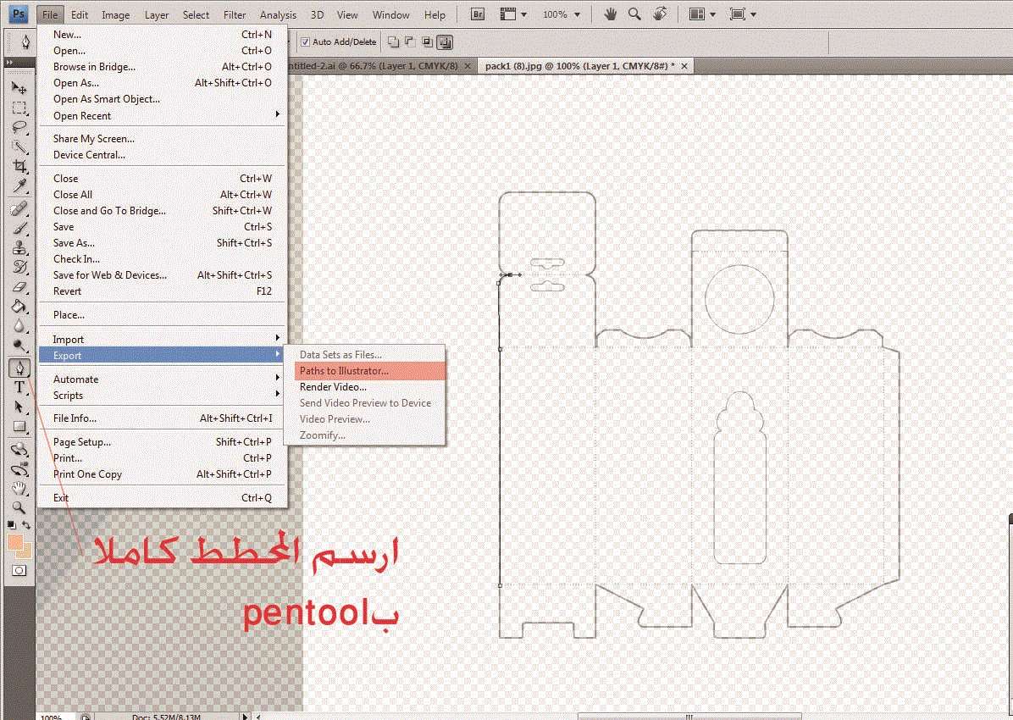Select the Rectangle shape tool
The height and width of the screenshot is (720, 1013).
pyautogui.click(x=19, y=427)
